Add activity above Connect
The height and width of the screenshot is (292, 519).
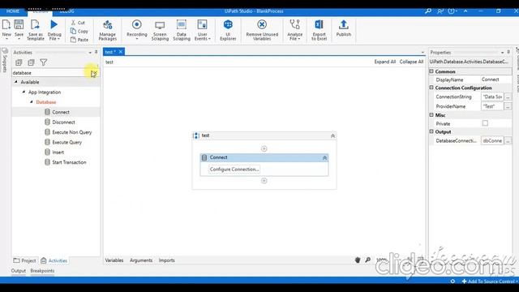(x=264, y=148)
